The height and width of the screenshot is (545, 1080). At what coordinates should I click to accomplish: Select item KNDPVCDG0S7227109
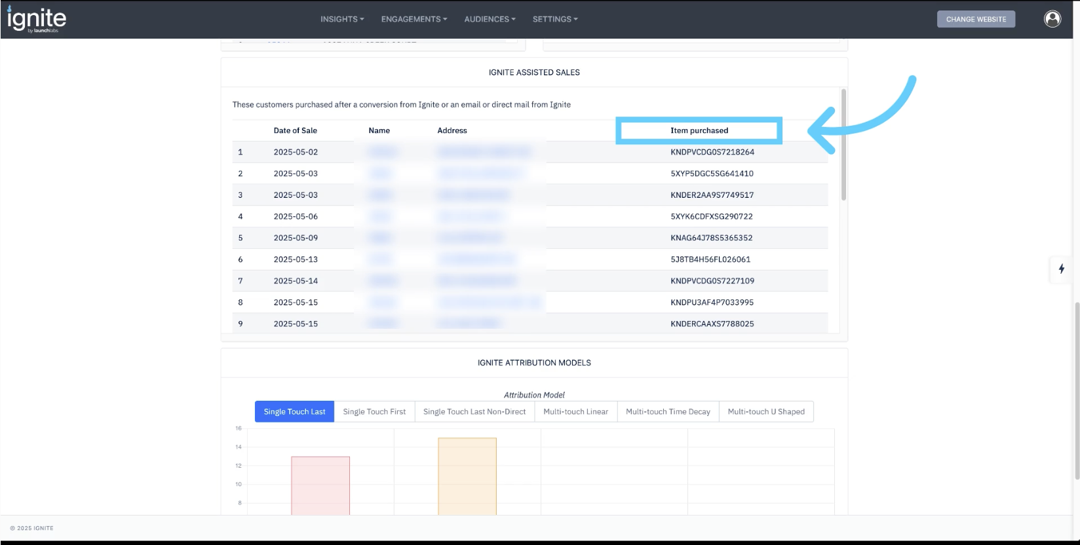click(x=712, y=281)
